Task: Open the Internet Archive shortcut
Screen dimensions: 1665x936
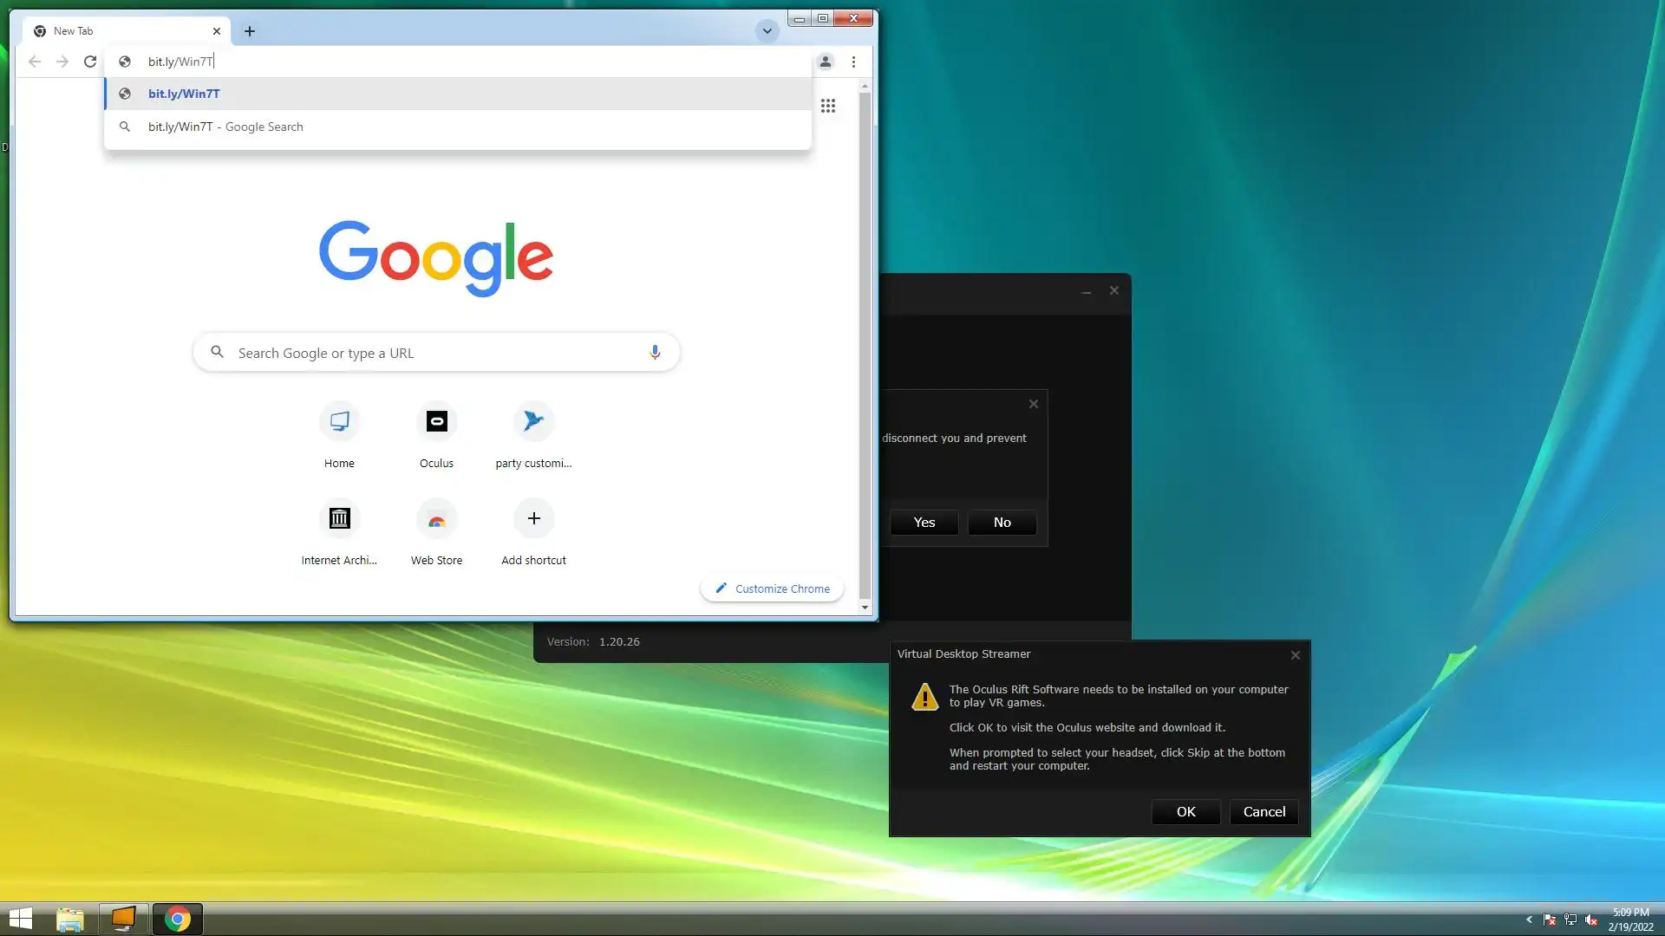Action: 339,519
